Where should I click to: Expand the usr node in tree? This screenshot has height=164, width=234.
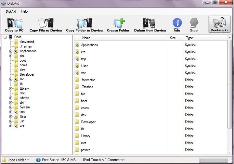(x=11, y=121)
